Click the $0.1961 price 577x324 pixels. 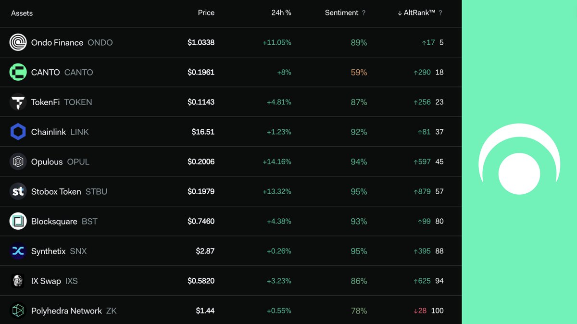pyautogui.click(x=201, y=72)
